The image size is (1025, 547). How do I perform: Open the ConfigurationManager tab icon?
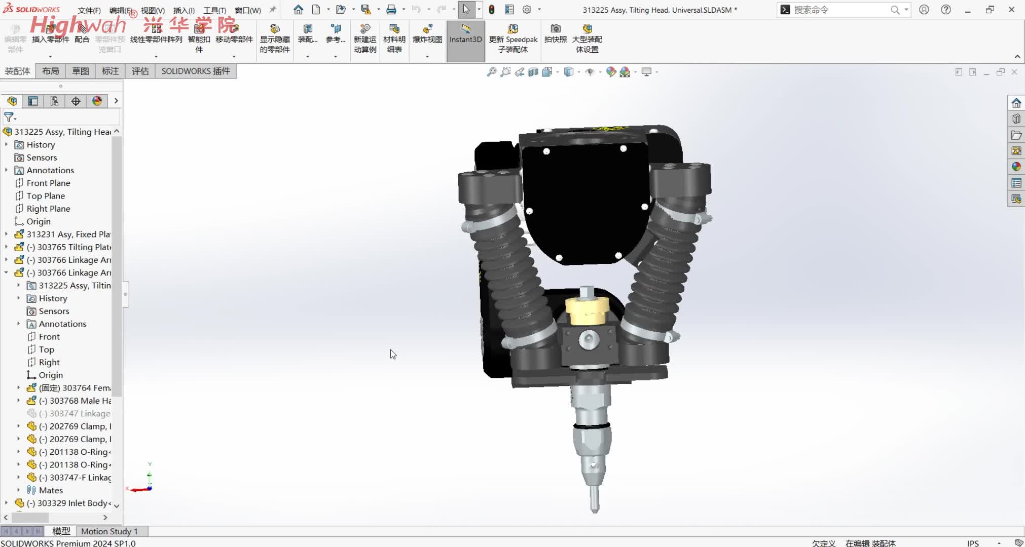[x=54, y=101]
